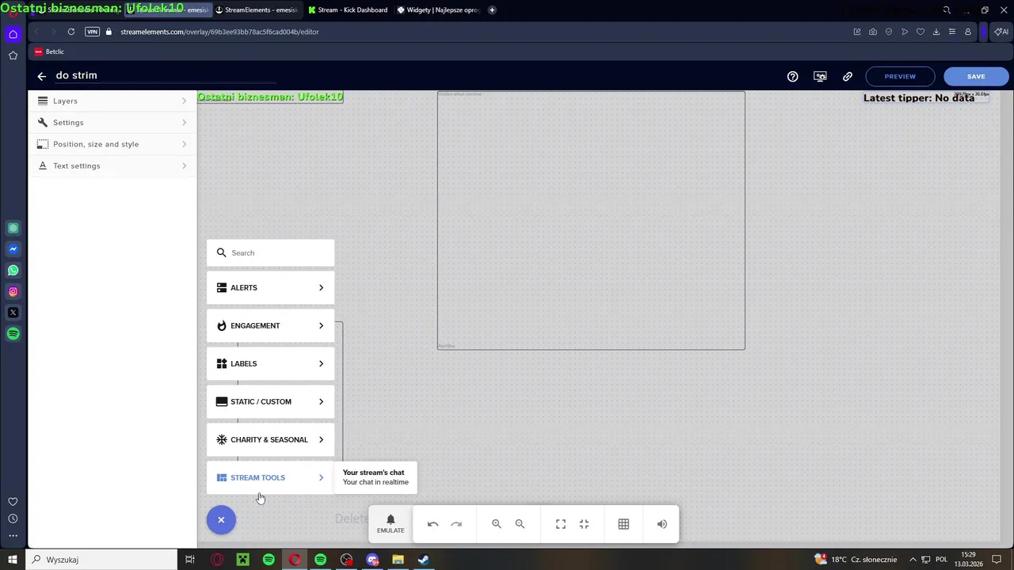Expand the Settings section
This screenshot has height=570, width=1014.
[x=112, y=123]
